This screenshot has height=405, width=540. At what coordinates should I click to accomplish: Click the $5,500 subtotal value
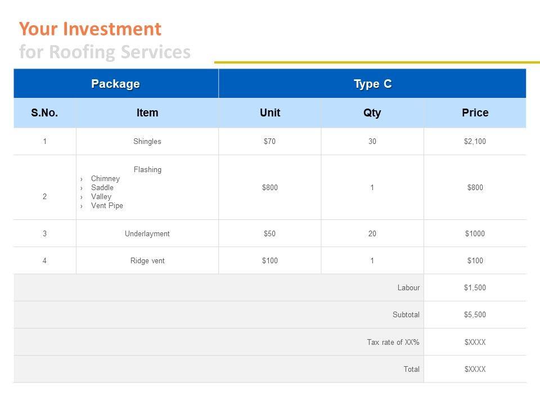pos(475,315)
